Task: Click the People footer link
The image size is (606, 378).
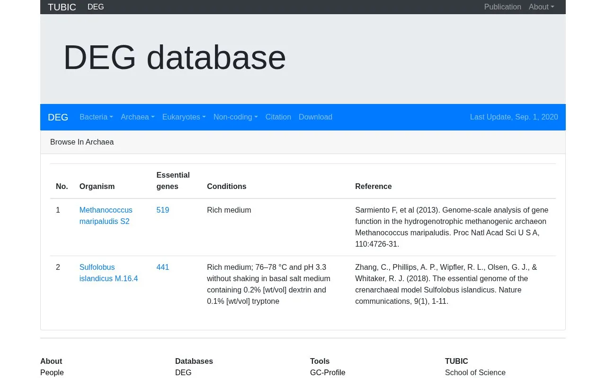Action: pos(52,372)
